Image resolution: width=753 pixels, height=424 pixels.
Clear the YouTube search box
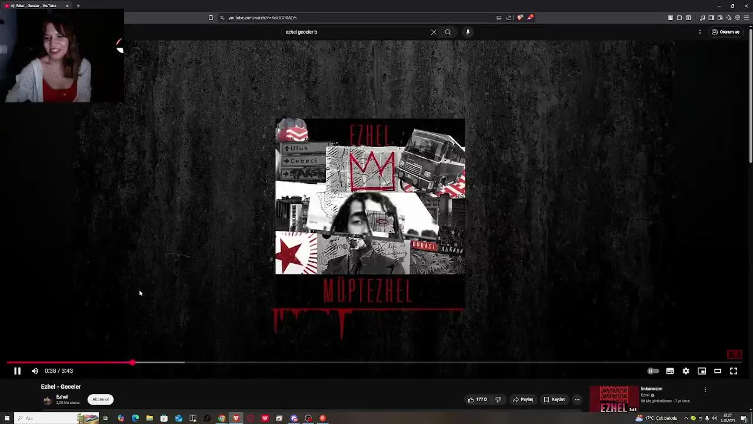434,32
